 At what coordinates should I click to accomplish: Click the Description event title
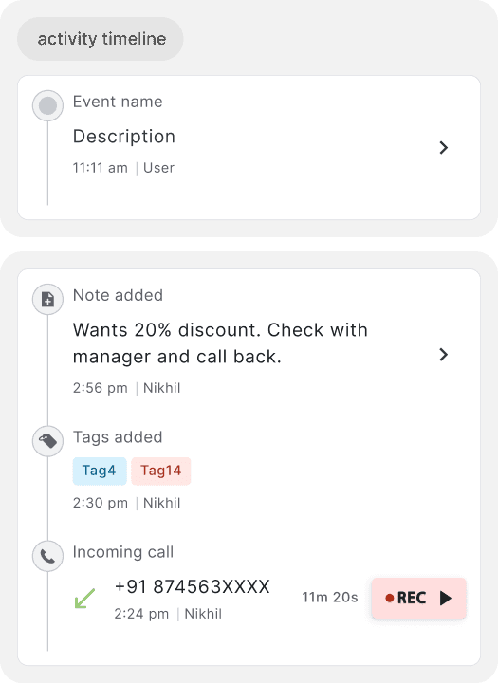click(124, 137)
